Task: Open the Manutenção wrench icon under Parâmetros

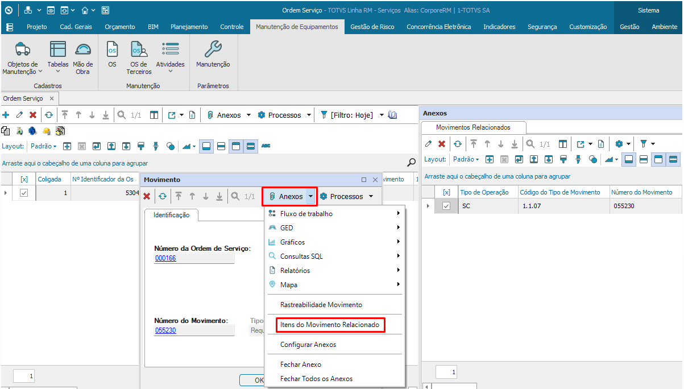Action: coord(213,49)
